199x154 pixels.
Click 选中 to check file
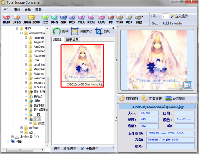(x=57, y=149)
